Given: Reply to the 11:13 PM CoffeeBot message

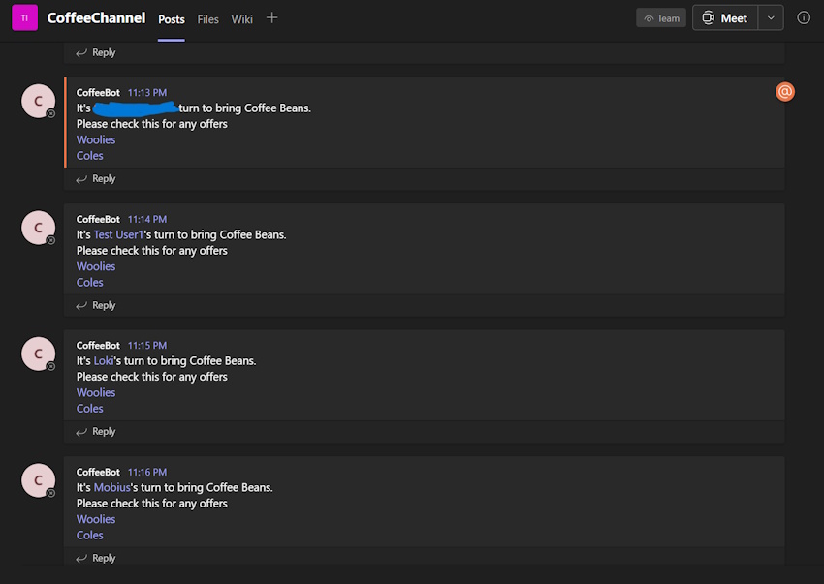Looking at the screenshot, I should pyautogui.click(x=96, y=178).
